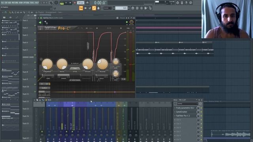Viewport: 253px width, 142px height.
Task: Click the plugin mix level knob
Action: coord(131,22)
